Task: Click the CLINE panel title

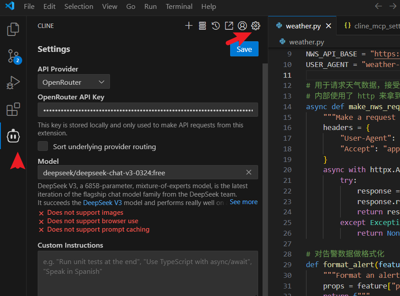Action: (x=46, y=26)
